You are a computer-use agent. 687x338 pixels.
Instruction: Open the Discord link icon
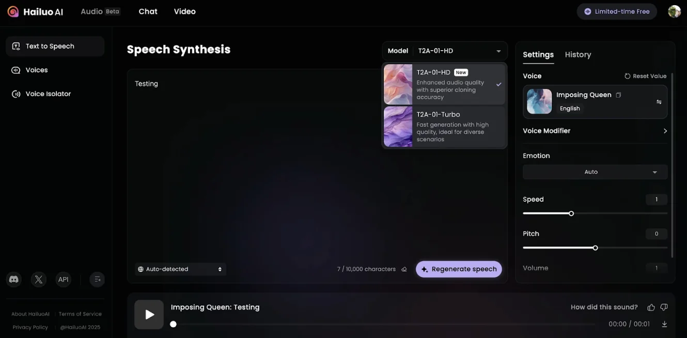pyautogui.click(x=14, y=280)
